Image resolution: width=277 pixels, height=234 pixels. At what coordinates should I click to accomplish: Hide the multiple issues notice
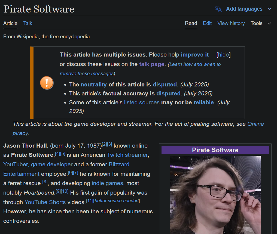tap(223, 55)
